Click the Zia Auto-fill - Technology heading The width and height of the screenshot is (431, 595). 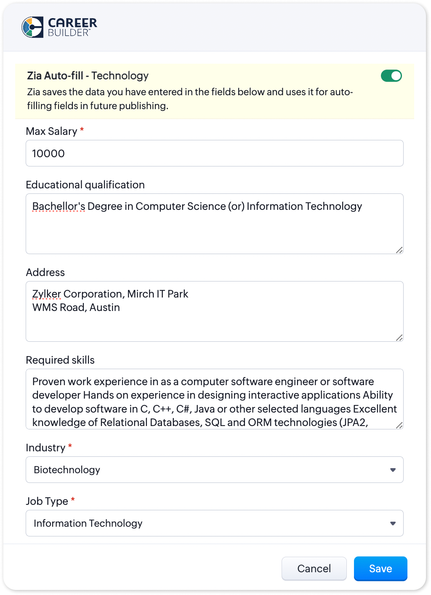[x=88, y=76]
